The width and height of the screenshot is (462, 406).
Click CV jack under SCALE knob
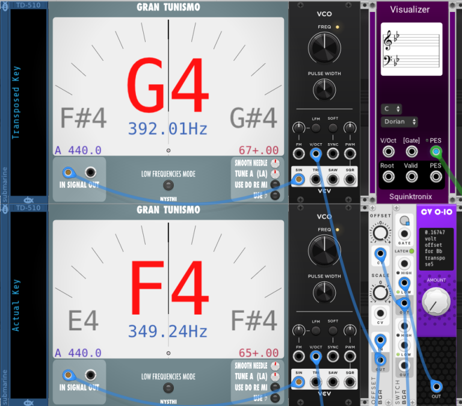point(380,313)
